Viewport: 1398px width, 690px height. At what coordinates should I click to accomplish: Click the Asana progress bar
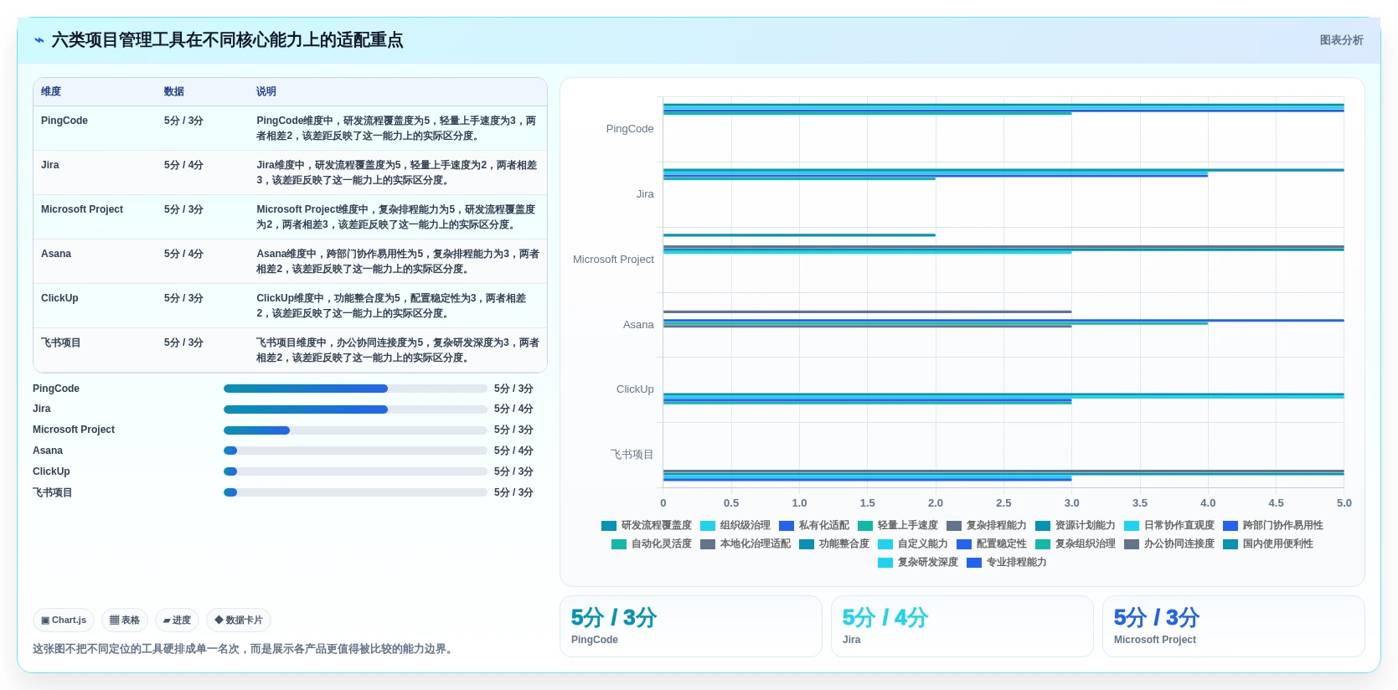355,451
